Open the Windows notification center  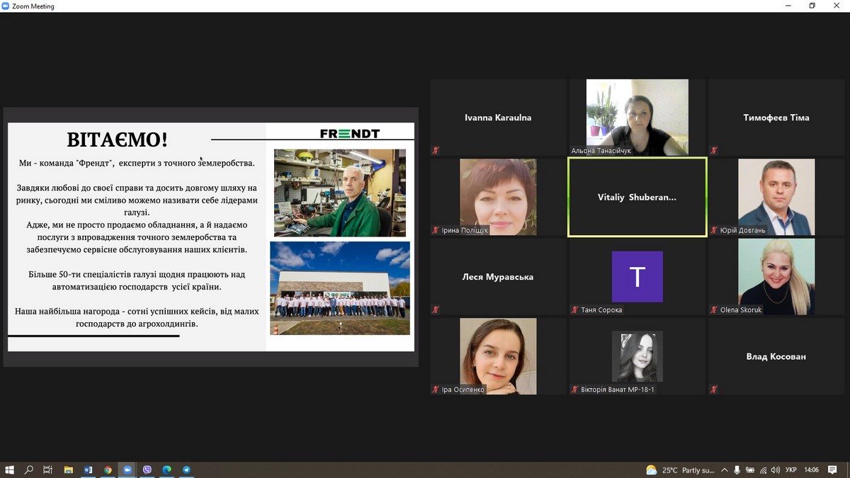click(x=832, y=470)
